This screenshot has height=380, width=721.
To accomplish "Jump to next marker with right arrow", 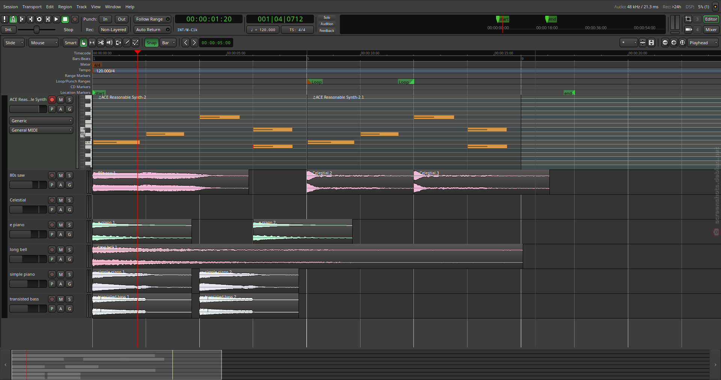I will coord(194,43).
